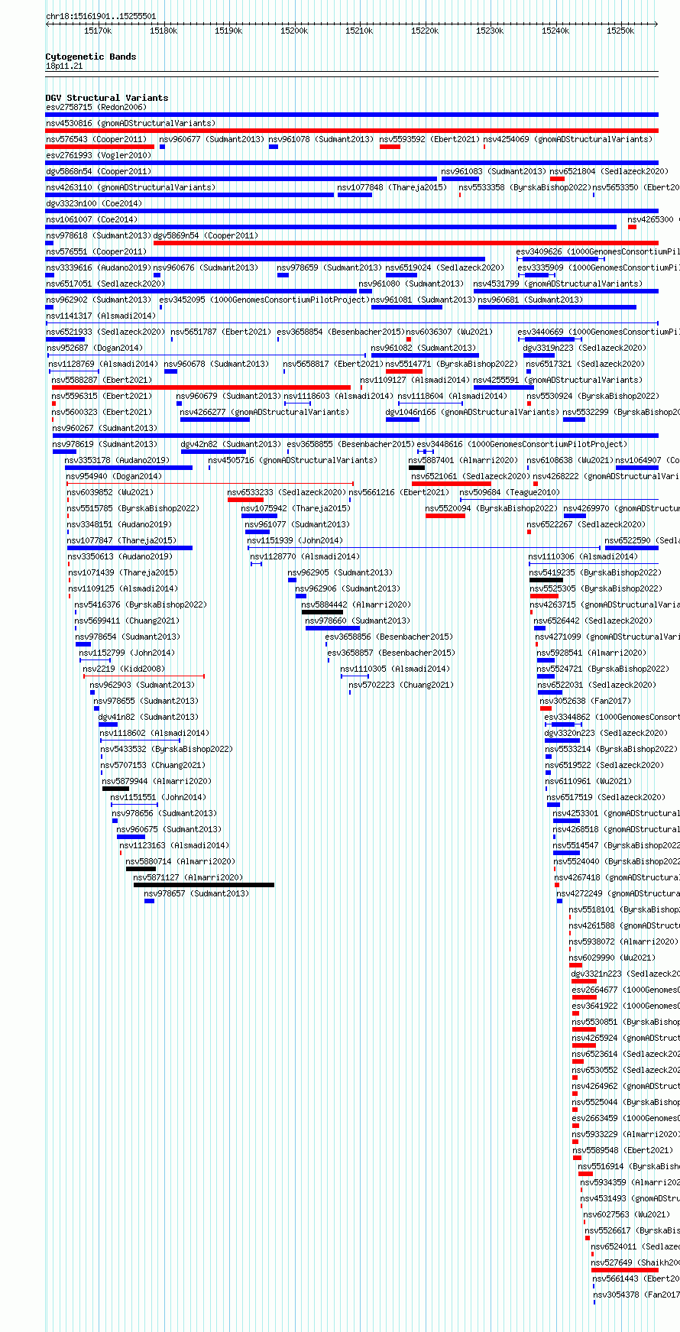Click variant nsv3052638 (Fan2017)
The height and width of the screenshot is (1332, 680).
coord(585,701)
